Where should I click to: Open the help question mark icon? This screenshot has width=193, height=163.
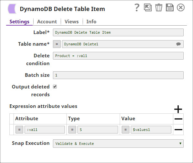[137, 8]
